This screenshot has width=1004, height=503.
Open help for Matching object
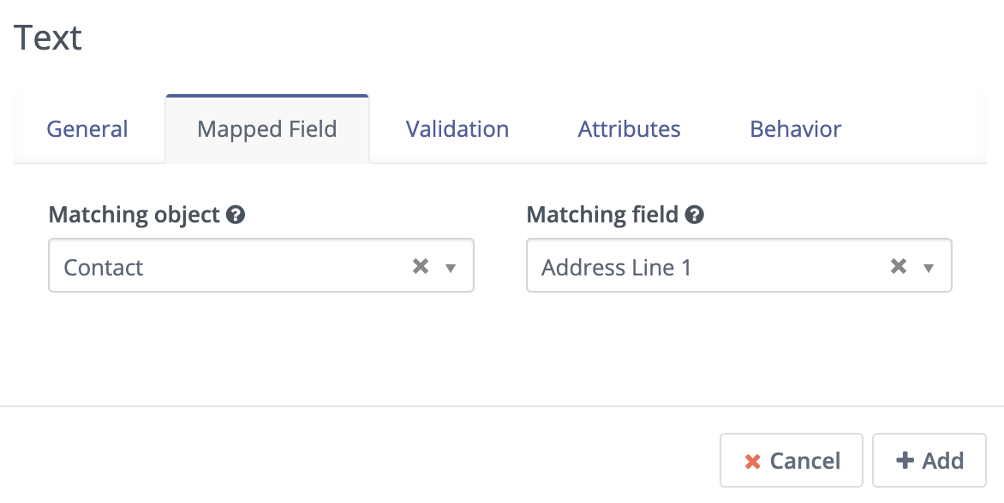(x=235, y=215)
